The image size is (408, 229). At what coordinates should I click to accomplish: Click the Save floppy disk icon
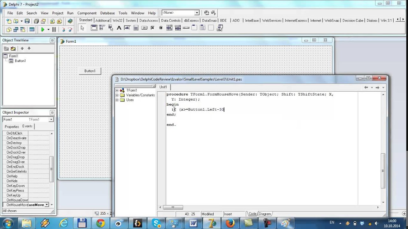click(27, 21)
